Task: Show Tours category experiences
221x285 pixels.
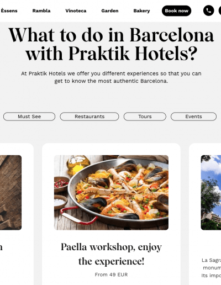Action: 145,117
